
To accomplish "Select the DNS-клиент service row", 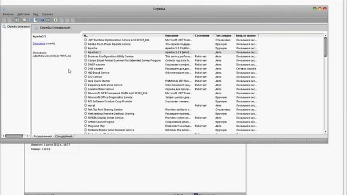I will point(171,69).
